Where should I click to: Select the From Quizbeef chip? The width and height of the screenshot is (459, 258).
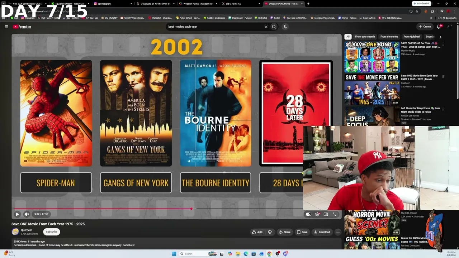click(412, 37)
